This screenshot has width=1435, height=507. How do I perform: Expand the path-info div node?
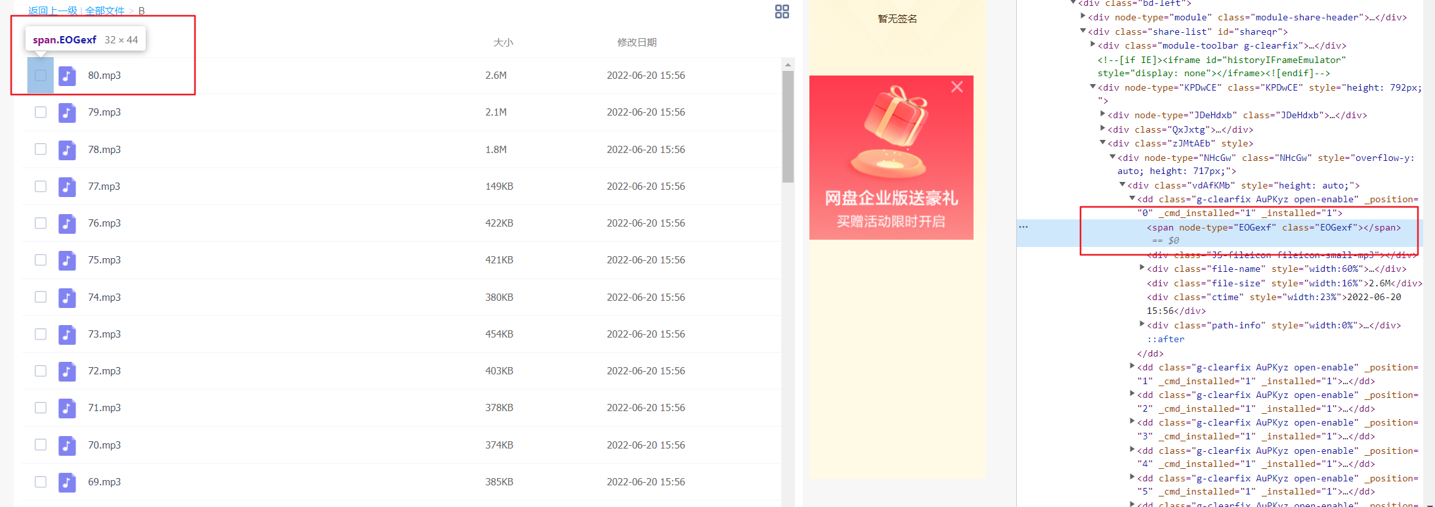tap(1142, 324)
